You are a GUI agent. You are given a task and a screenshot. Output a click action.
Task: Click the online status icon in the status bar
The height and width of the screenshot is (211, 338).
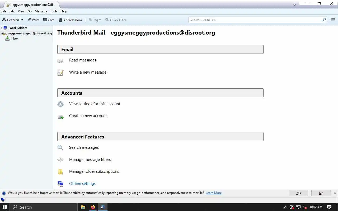(x=3, y=200)
